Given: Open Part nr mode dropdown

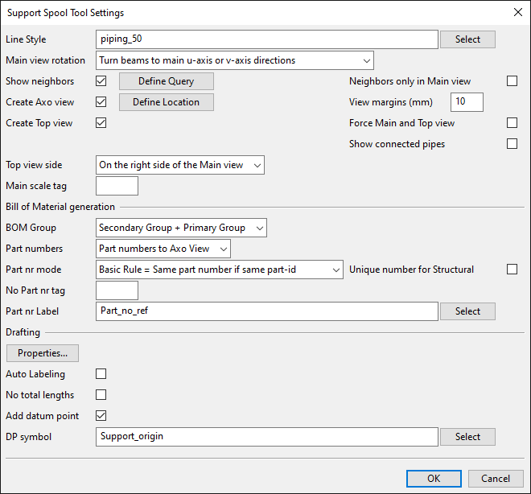Looking at the screenshot, I should coord(220,270).
